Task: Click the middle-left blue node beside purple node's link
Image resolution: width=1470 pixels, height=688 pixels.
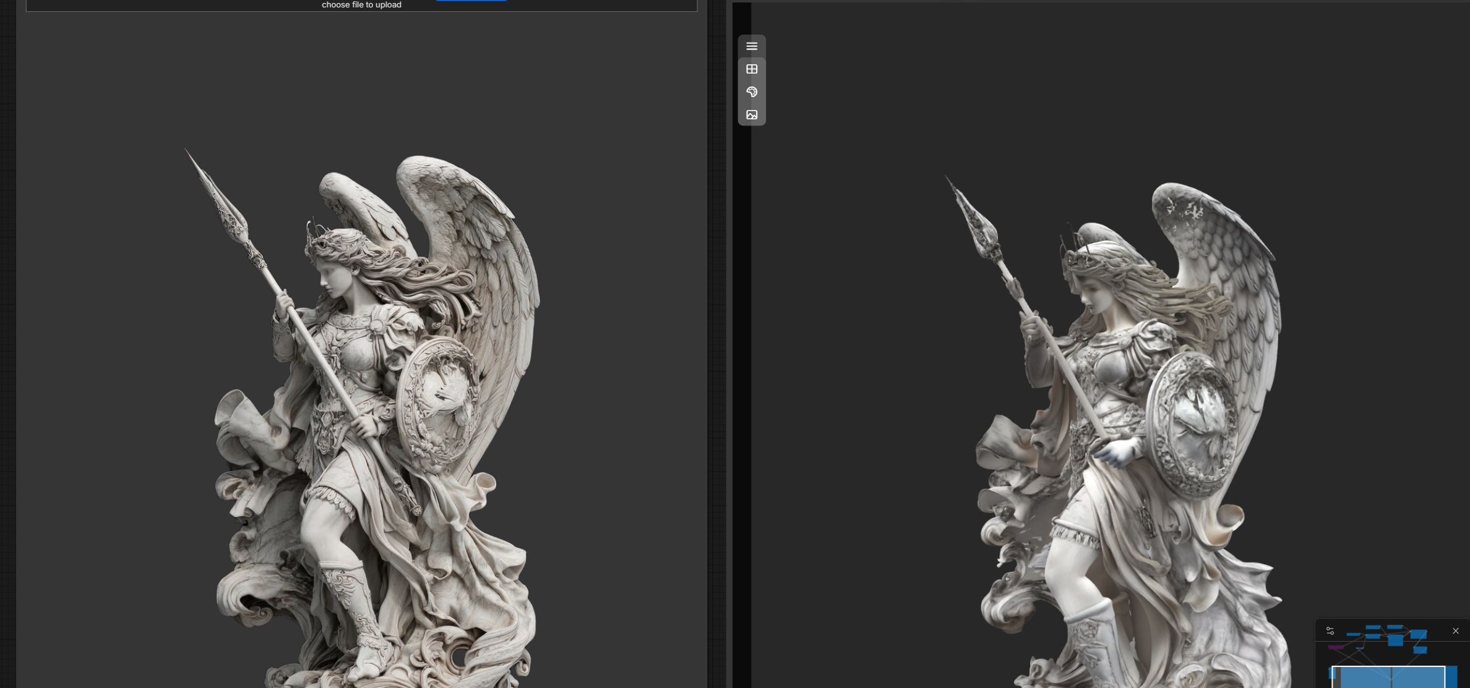Action: (x=1373, y=636)
